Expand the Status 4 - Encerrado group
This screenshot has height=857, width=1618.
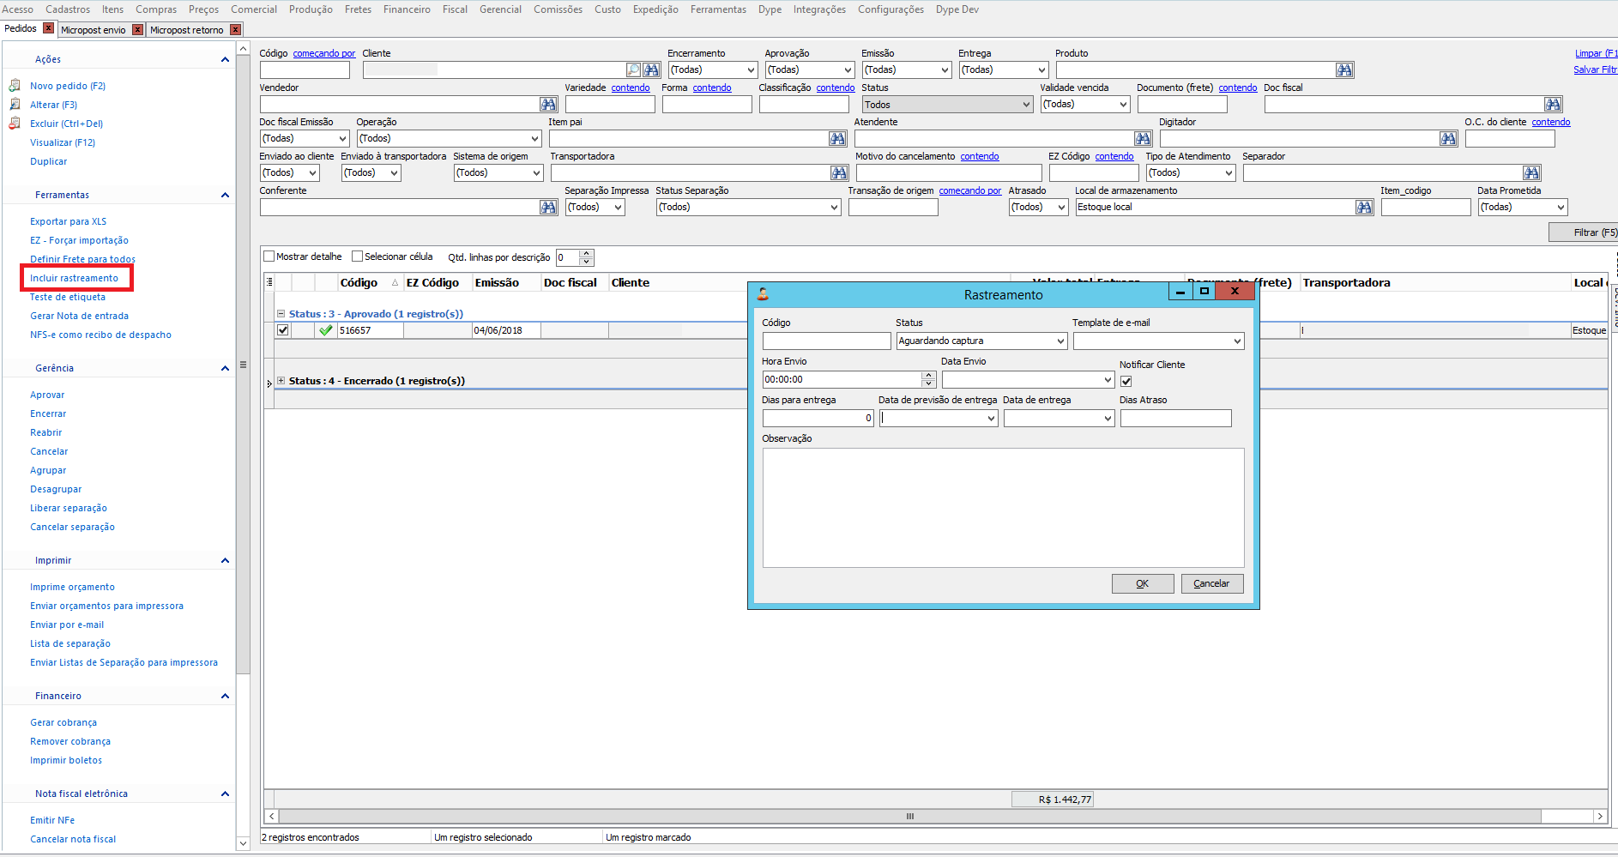pos(281,381)
